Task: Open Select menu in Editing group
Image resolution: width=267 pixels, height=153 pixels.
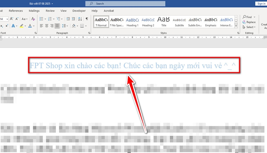Action: coord(249,27)
